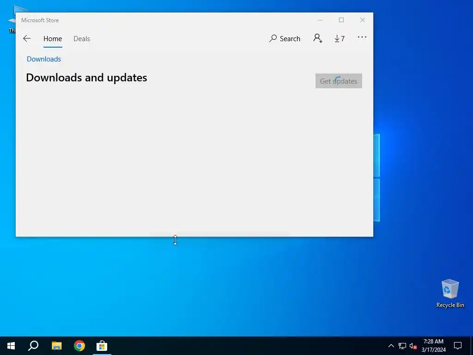This screenshot has height=355, width=473.
Task: Click the Microsoft Store taskbar icon
Action: [x=102, y=346]
